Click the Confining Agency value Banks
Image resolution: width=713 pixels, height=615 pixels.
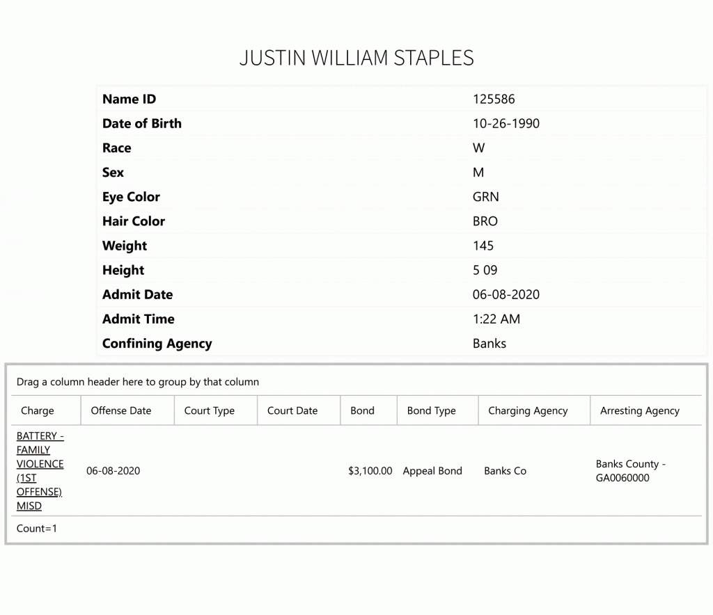[489, 344]
